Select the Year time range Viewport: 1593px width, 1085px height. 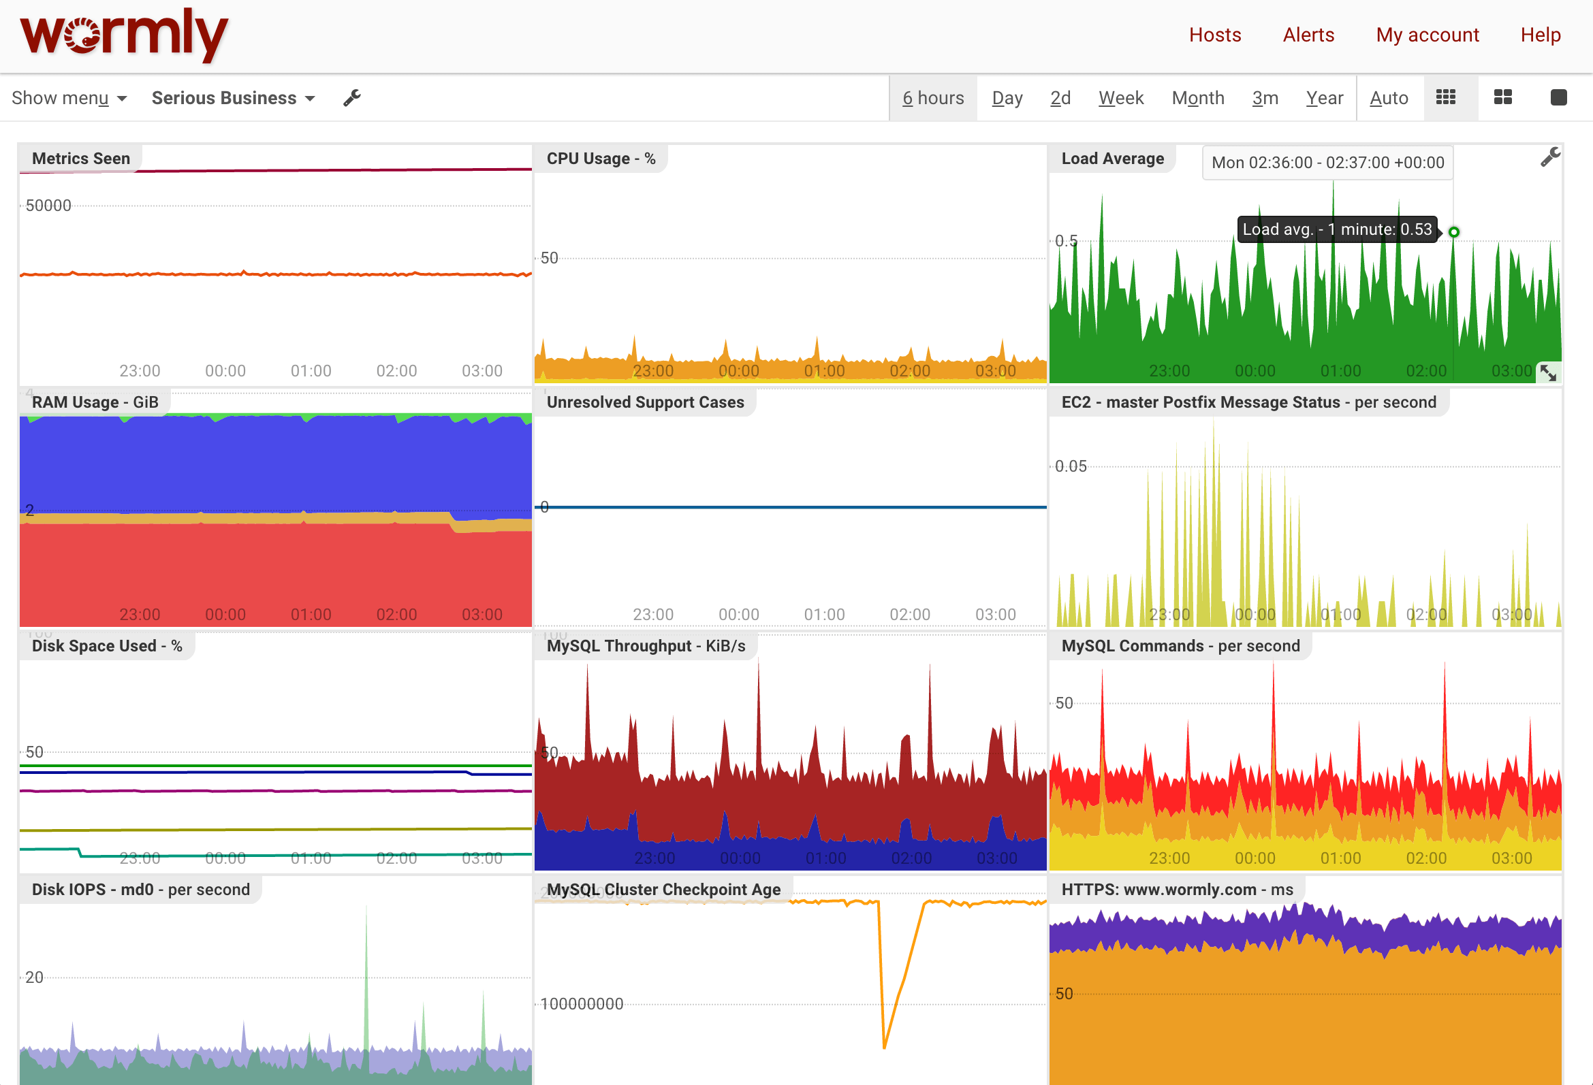tap(1324, 98)
